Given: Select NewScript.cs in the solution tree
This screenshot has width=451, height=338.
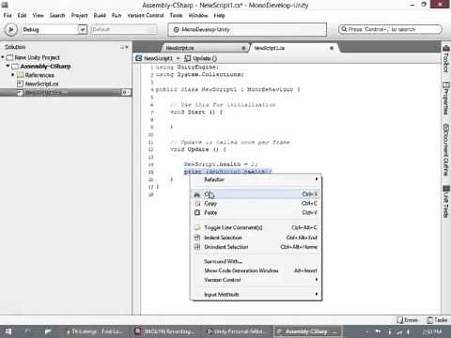Looking at the screenshot, I should pos(41,84).
